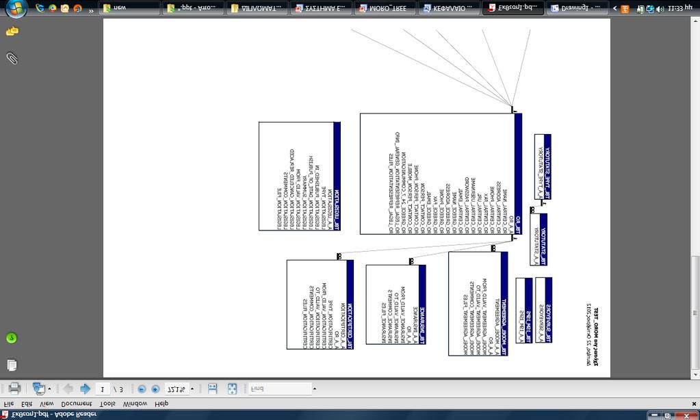Open the Pages panel icon in the sidebar
Viewport: 700px width, 420px height.
tap(12, 365)
